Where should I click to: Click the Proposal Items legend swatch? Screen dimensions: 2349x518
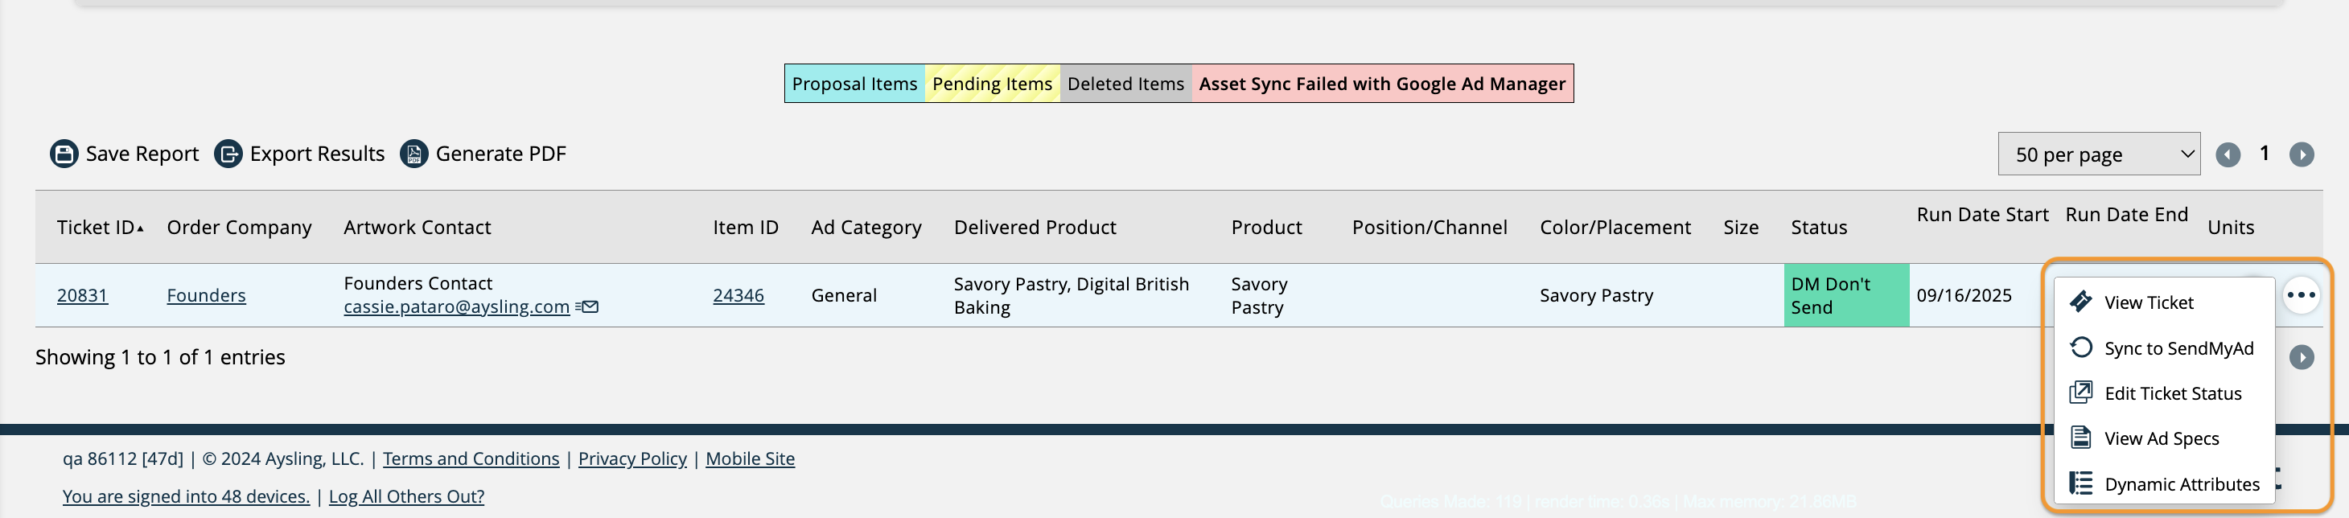854,84
